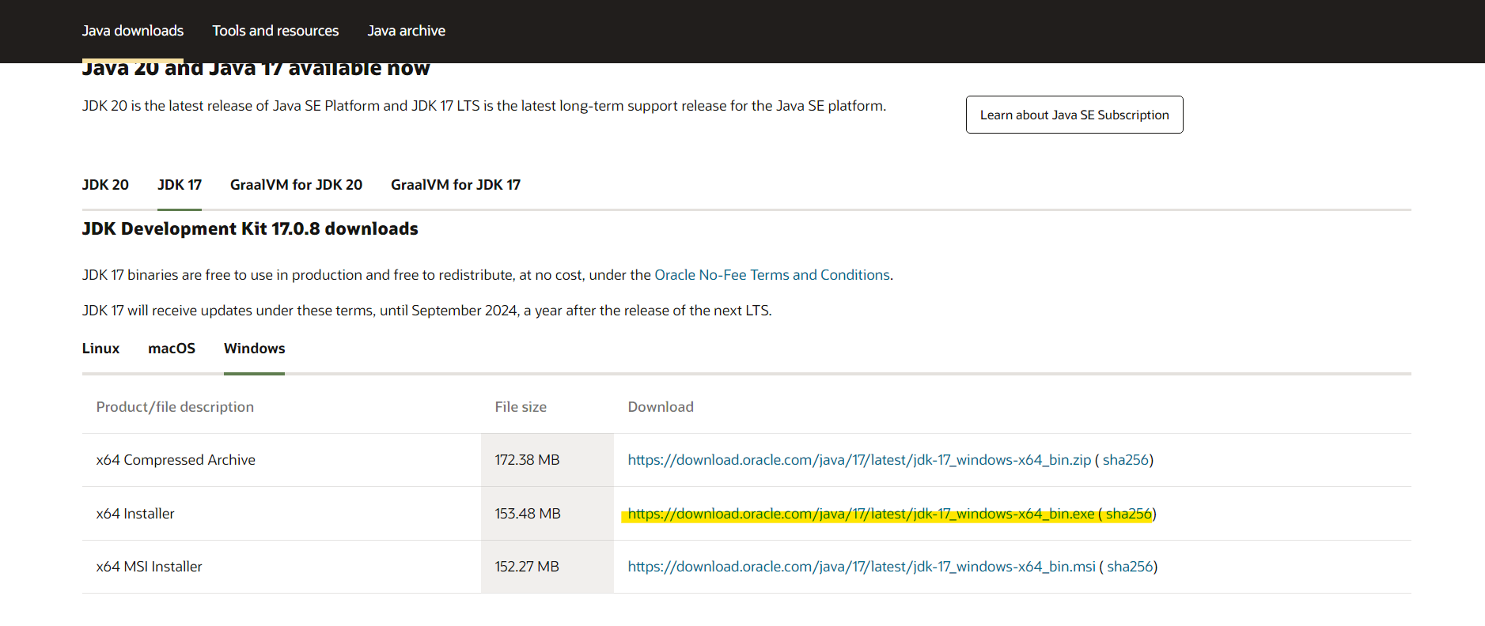
Task: Click Learn about Java SE Subscription button
Action: pos(1074,115)
